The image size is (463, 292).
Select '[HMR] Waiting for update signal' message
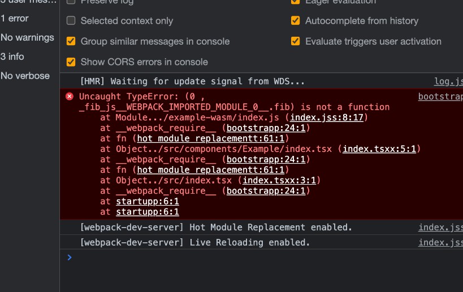coord(192,81)
